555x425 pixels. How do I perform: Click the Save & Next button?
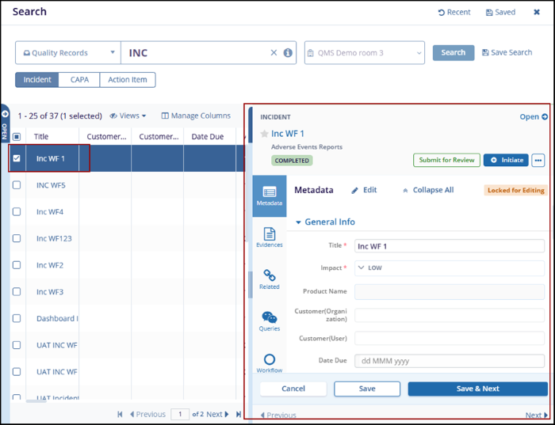point(477,389)
